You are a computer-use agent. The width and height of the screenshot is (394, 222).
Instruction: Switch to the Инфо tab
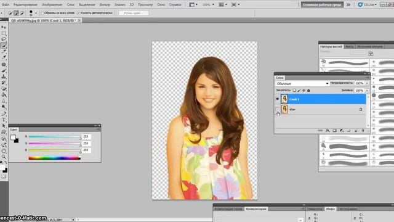(330, 209)
